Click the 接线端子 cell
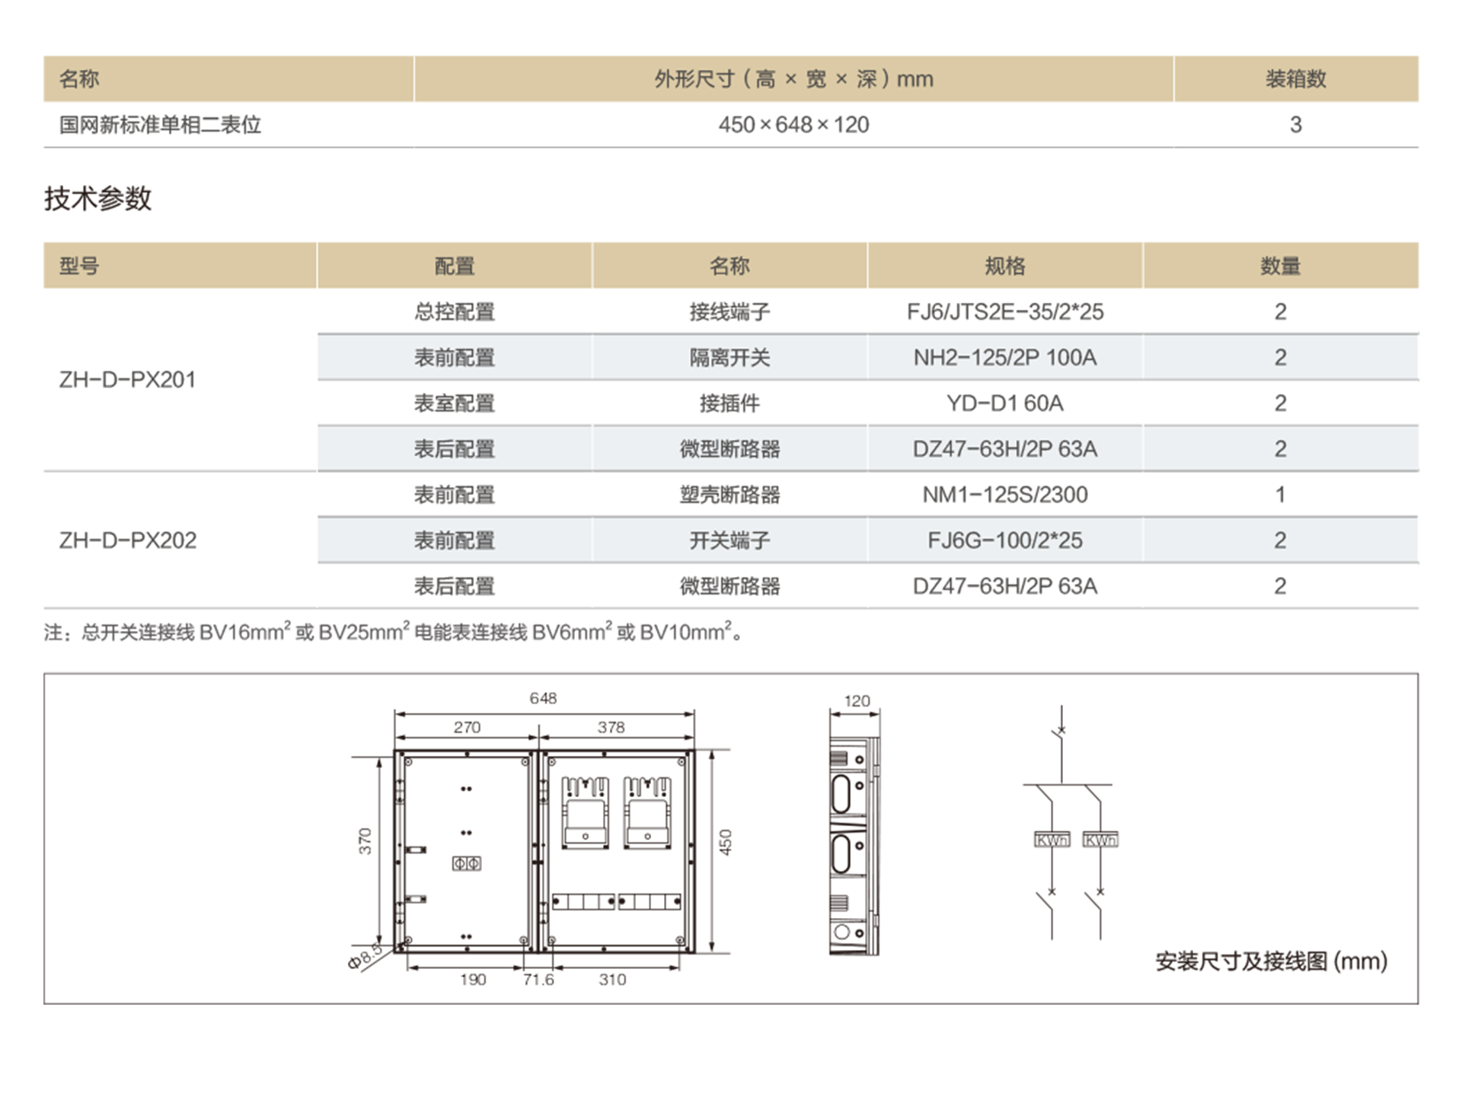Screen dimensions: 1462x1106 click(729, 311)
